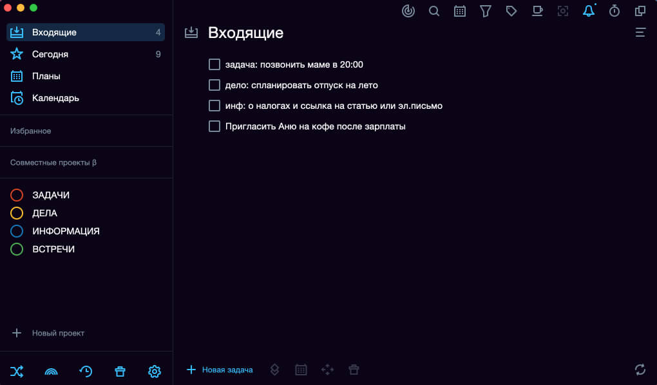The image size is (657, 385).
Task: Open settings gear icon
Action: (x=154, y=371)
